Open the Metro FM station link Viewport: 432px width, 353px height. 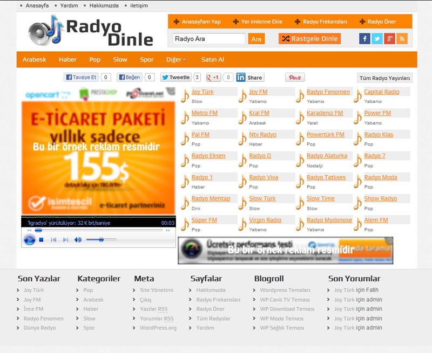pos(205,113)
